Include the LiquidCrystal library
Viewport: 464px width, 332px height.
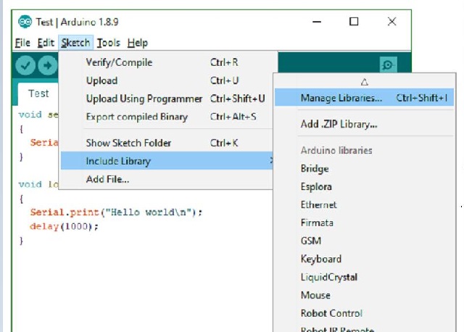364,277
